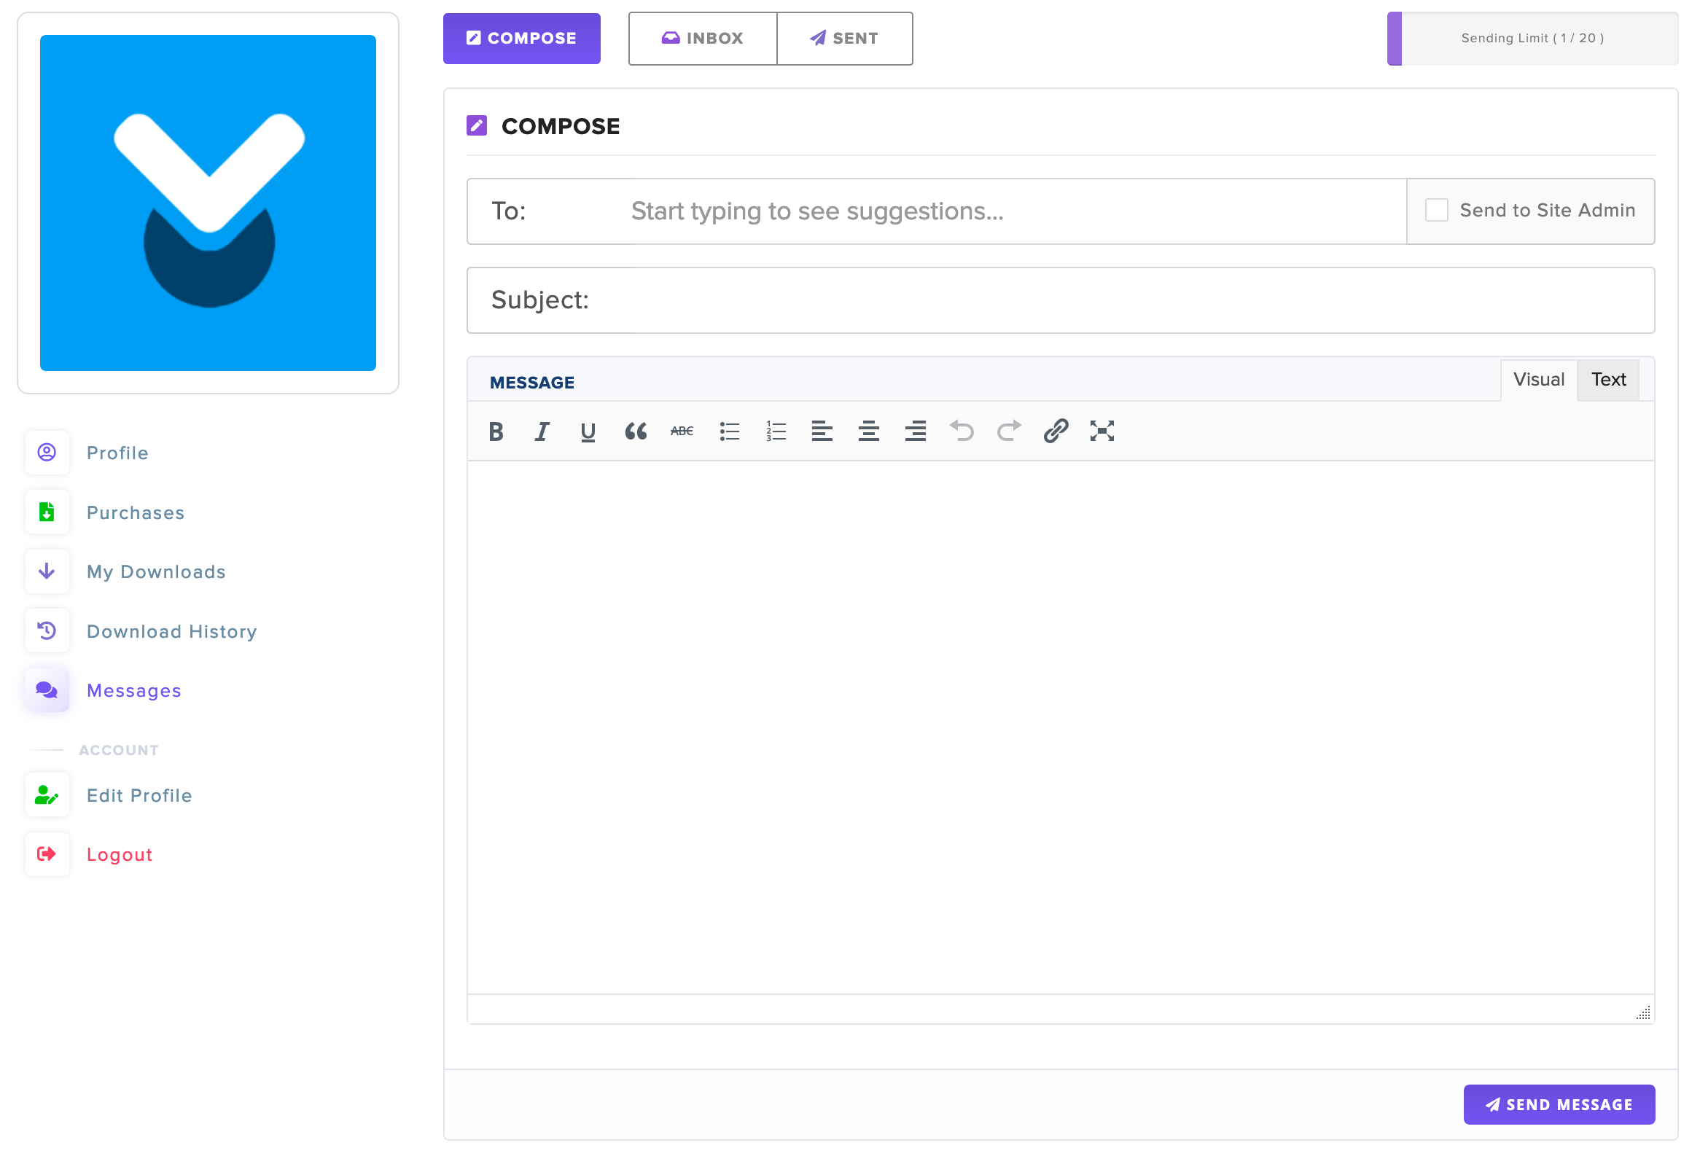Log out of the account
The height and width of the screenshot is (1156, 1700).
point(119,854)
